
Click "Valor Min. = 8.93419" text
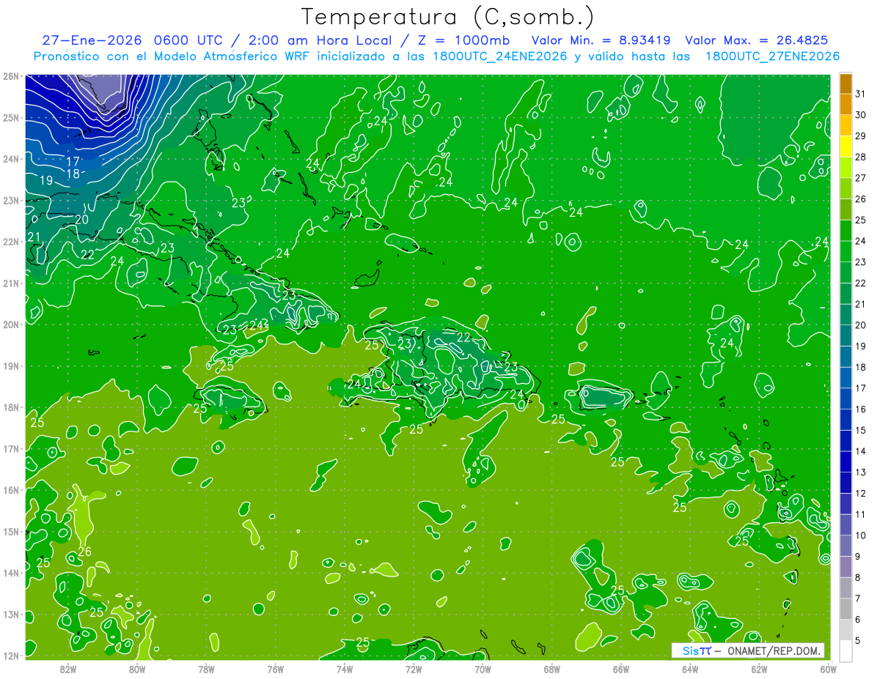(601, 40)
